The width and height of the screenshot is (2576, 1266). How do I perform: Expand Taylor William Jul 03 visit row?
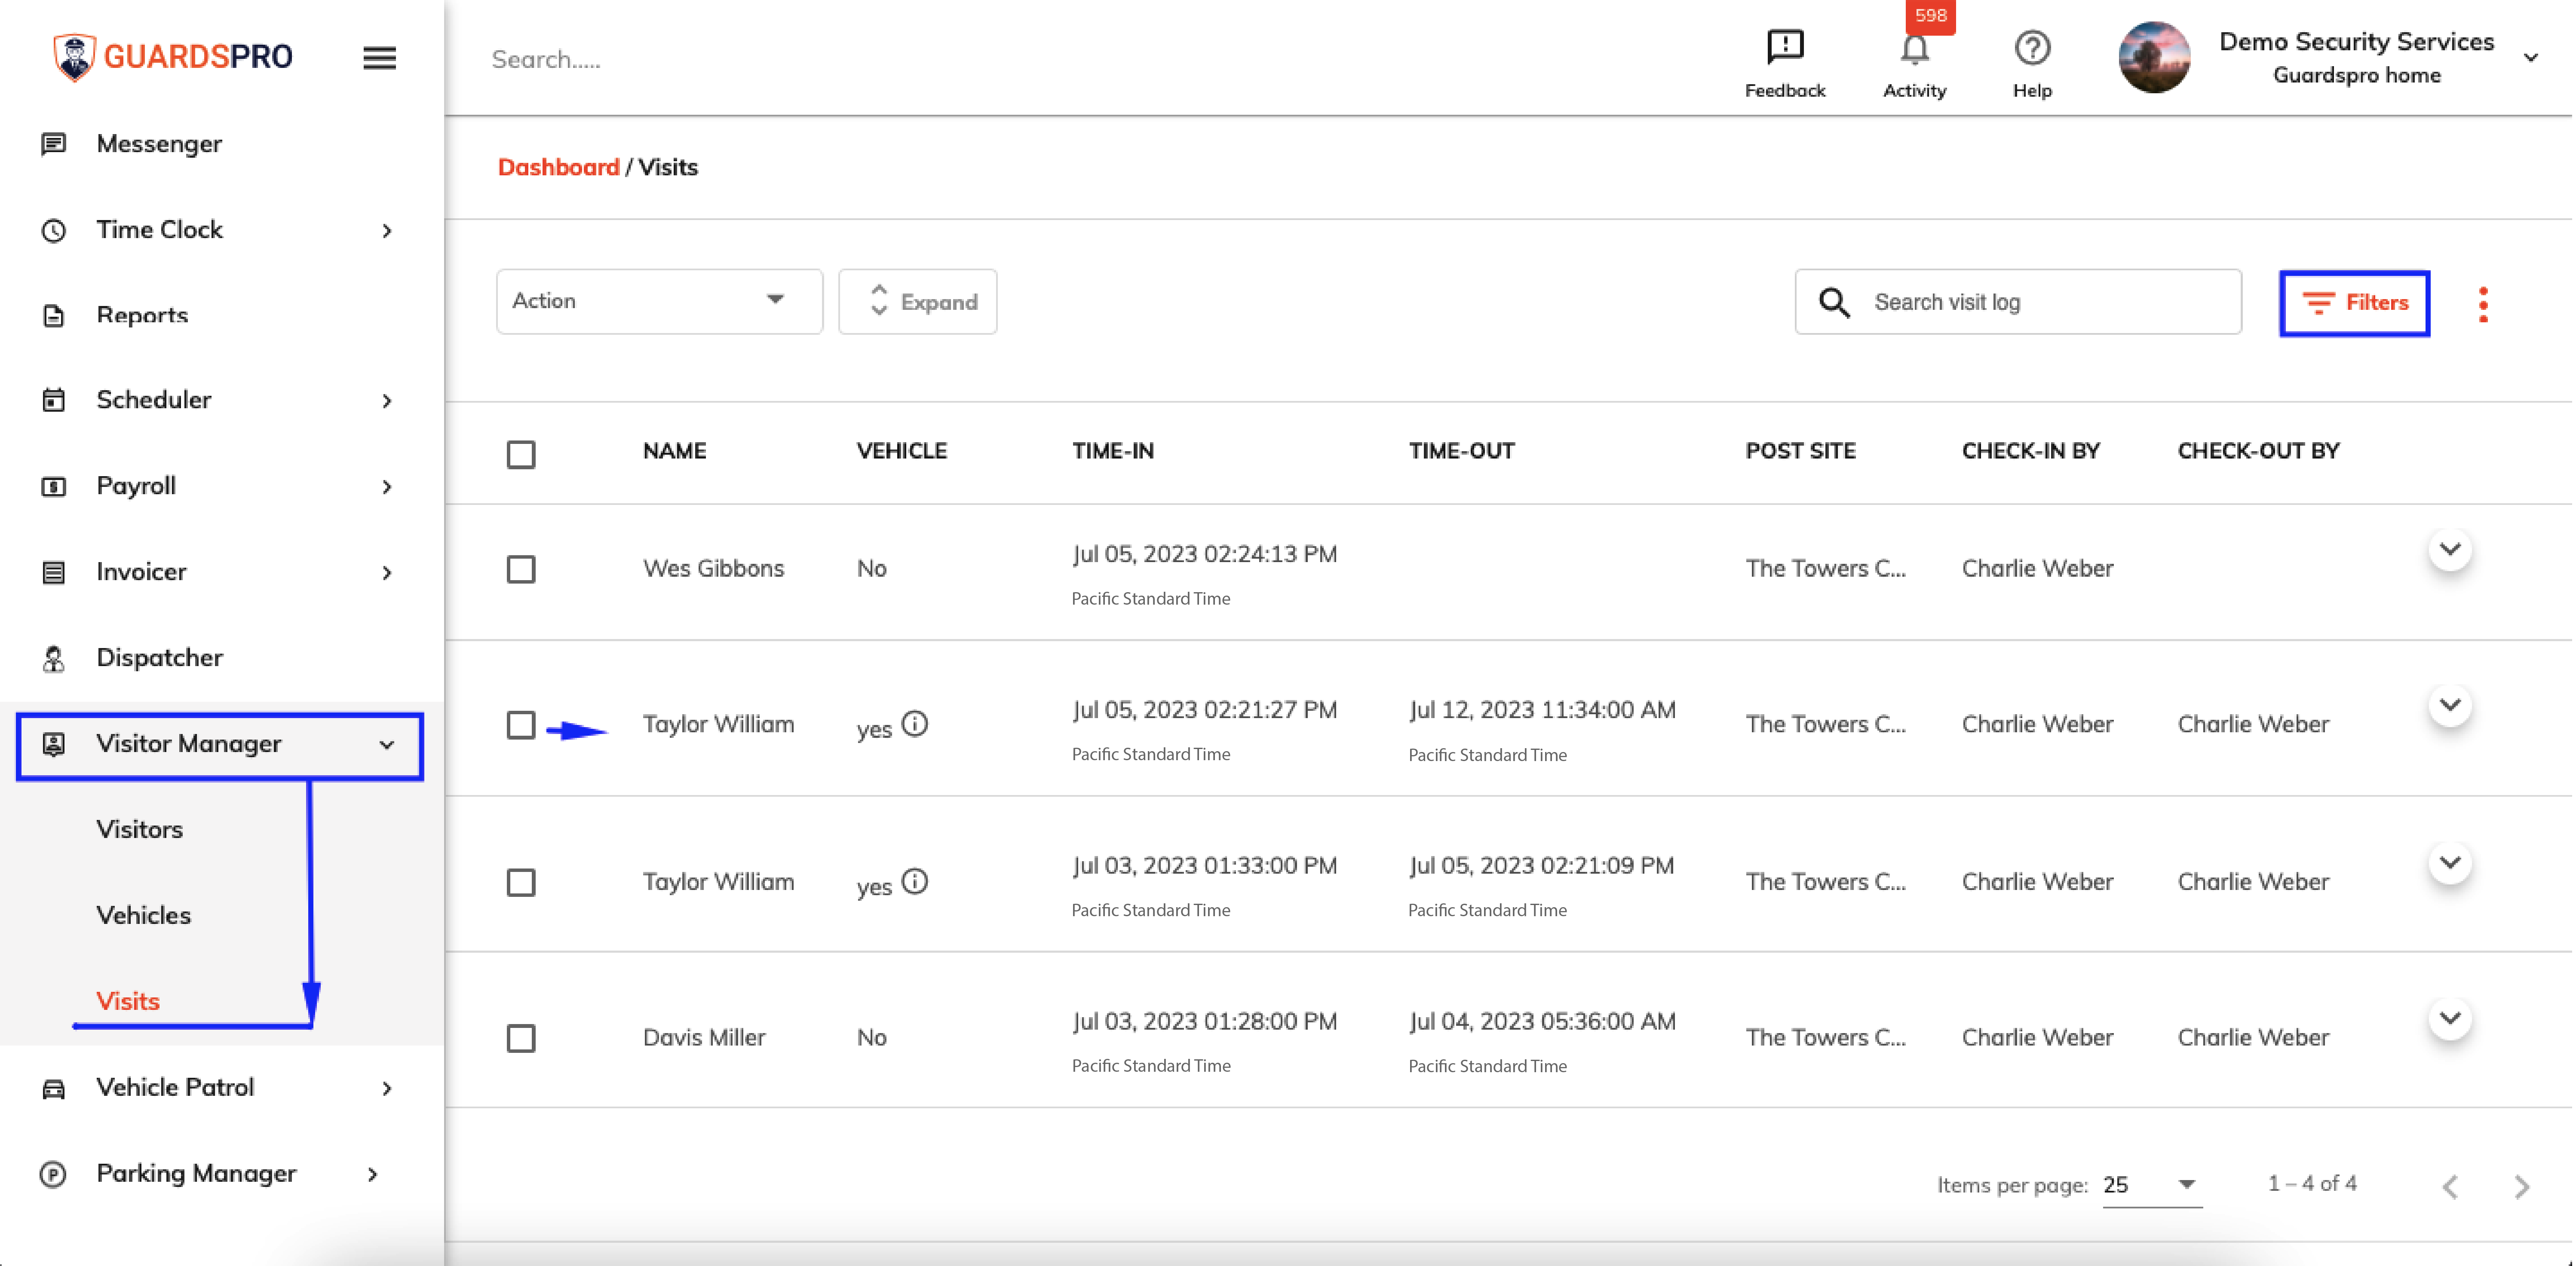pos(2449,863)
